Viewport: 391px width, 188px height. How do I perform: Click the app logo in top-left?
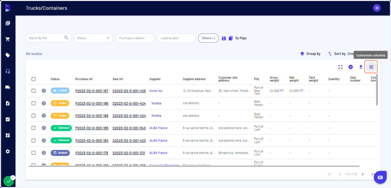pyautogui.click(x=8, y=8)
